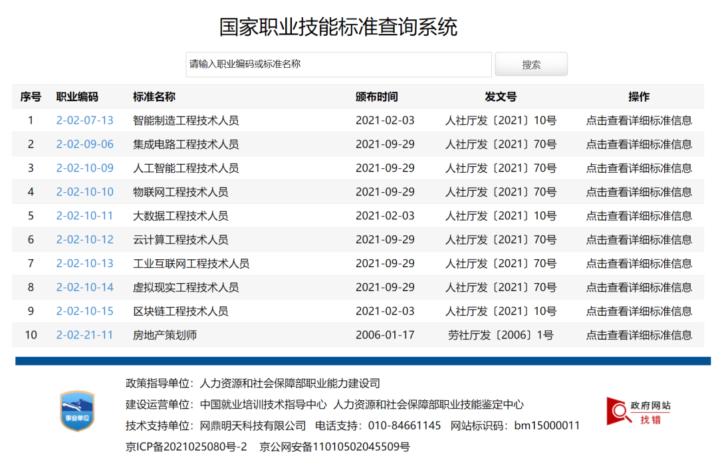Viewport: 718px width, 454px height.
Task: Open occupation code 2-02-09-06 link
Action: (x=84, y=144)
